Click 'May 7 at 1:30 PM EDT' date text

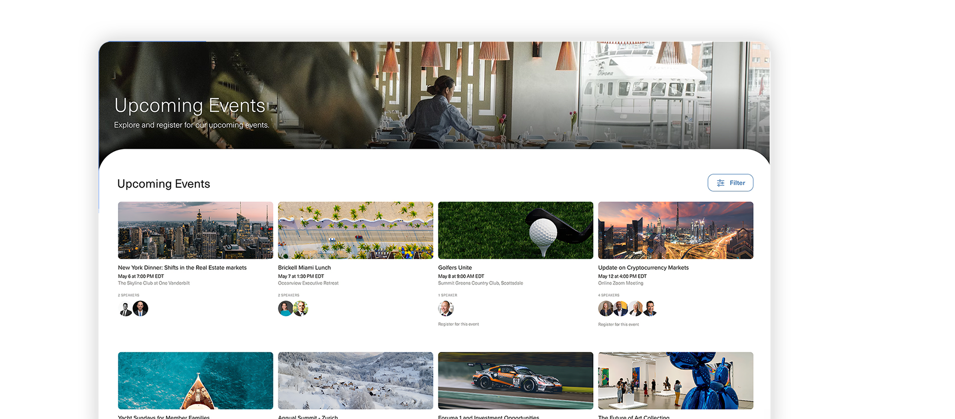click(x=301, y=276)
